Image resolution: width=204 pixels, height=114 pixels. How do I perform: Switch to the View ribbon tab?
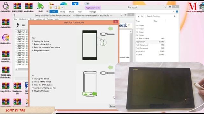(x=80, y=12)
